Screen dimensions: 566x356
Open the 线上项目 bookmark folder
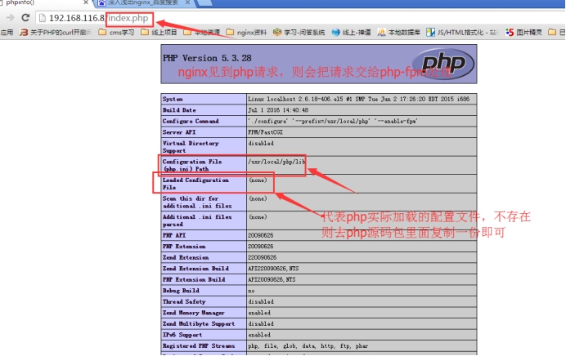tap(159, 33)
